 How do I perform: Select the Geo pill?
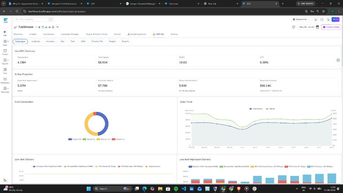pos(63,41)
